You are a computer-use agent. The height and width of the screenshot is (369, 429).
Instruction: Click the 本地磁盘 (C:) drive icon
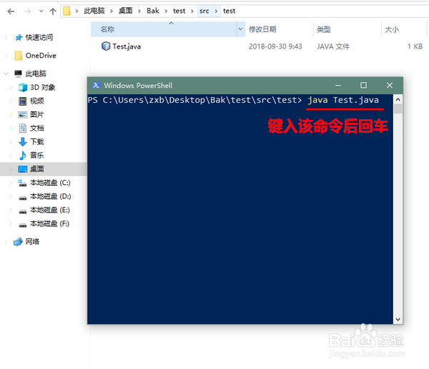point(22,183)
